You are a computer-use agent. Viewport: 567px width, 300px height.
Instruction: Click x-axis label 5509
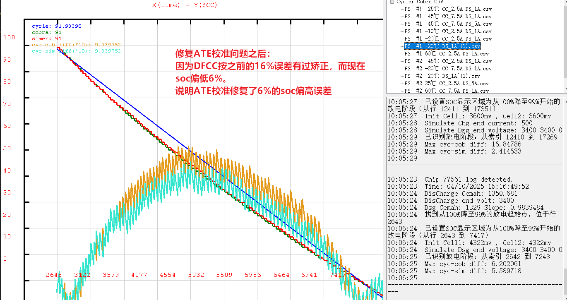[224, 275]
